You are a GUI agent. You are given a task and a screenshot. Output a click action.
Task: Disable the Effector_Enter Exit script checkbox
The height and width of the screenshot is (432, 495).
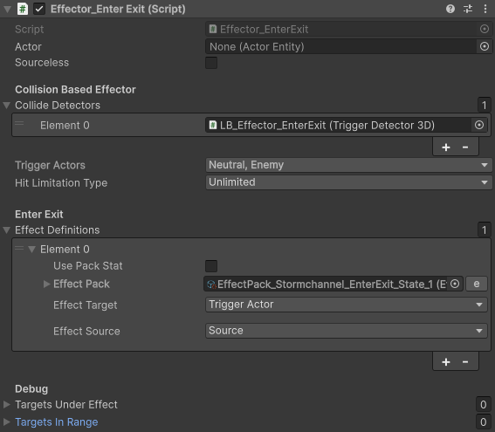(39, 9)
